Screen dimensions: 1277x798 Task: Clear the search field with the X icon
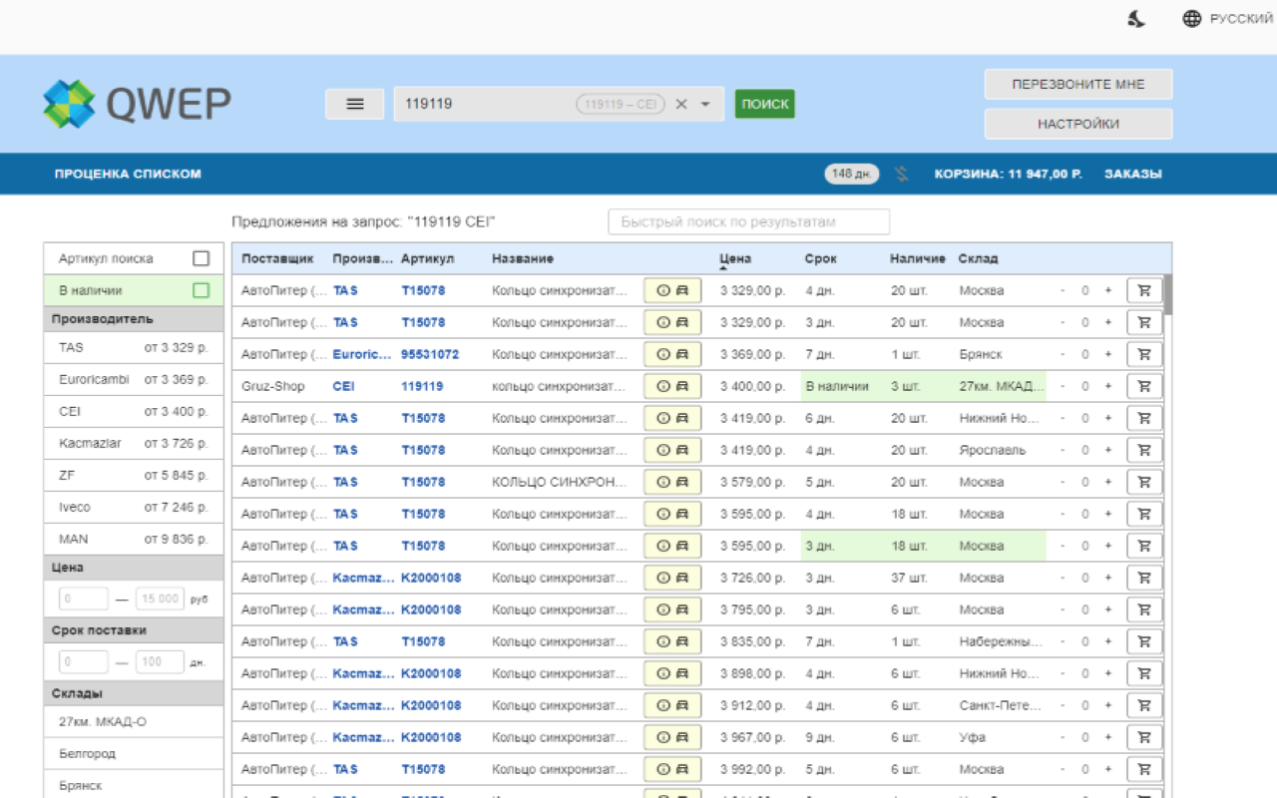pyautogui.click(x=681, y=104)
